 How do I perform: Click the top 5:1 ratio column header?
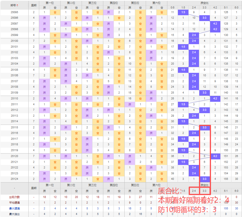click(226, 8)
